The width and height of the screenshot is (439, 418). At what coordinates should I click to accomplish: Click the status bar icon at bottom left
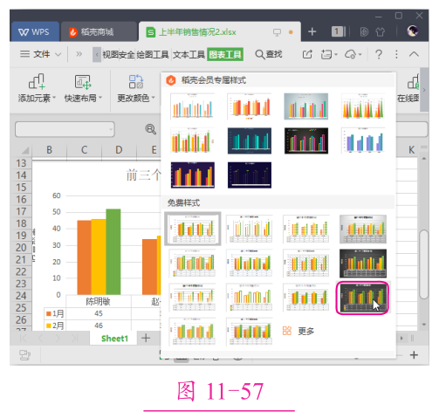[x=24, y=355]
